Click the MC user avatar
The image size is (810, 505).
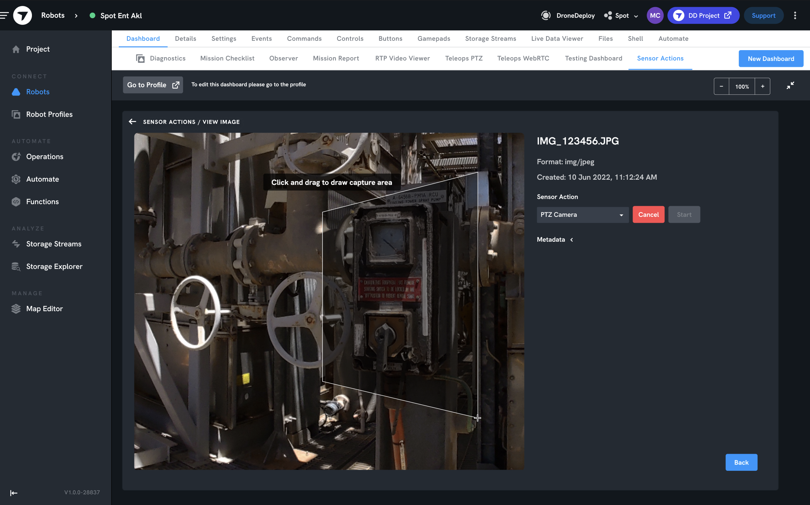click(655, 16)
